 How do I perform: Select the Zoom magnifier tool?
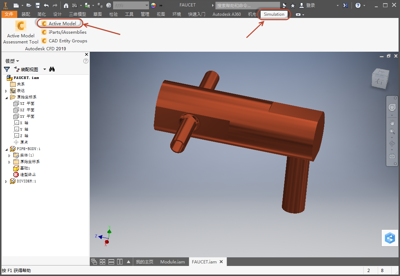[x=392, y=131]
